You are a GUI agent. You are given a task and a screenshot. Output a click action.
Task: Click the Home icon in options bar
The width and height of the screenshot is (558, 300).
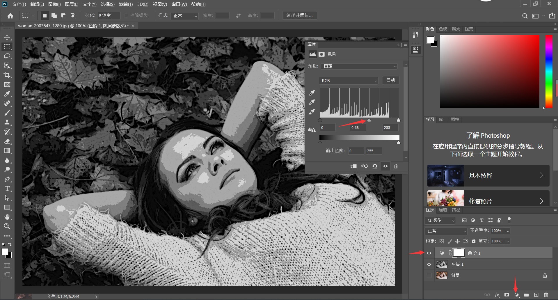click(x=10, y=16)
